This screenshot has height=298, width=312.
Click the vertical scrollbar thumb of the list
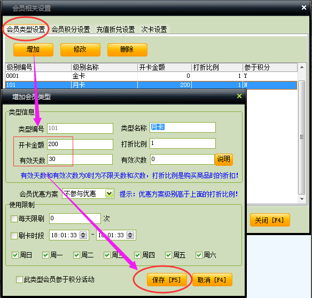tap(302, 138)
